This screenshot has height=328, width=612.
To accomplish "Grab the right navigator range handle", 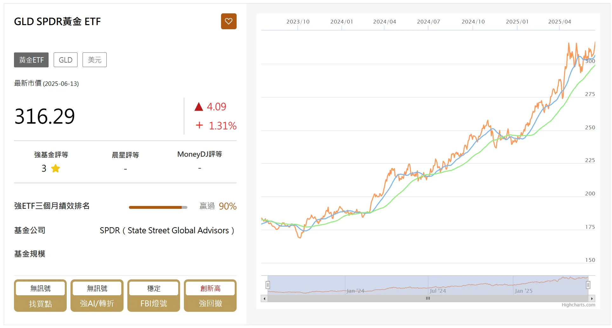I will pos(588,285).
